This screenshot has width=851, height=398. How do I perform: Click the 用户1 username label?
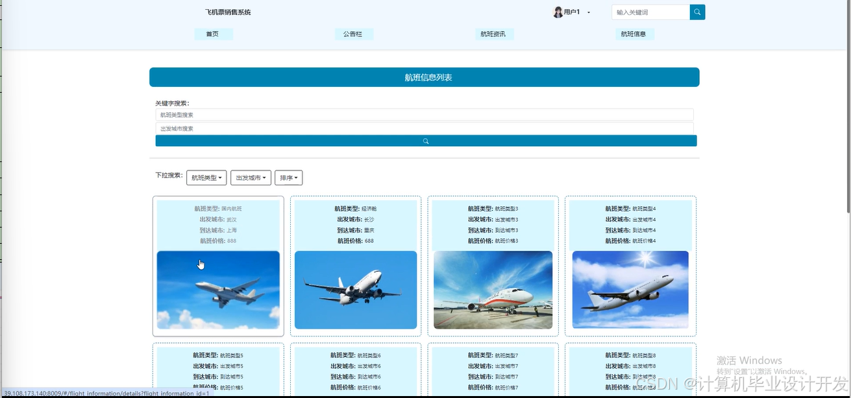572,12
